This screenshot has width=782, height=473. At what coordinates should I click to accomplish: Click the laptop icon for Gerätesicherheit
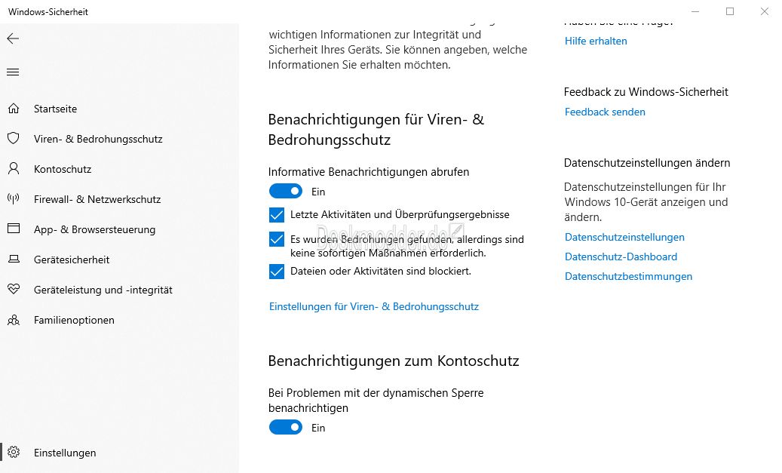14,259
